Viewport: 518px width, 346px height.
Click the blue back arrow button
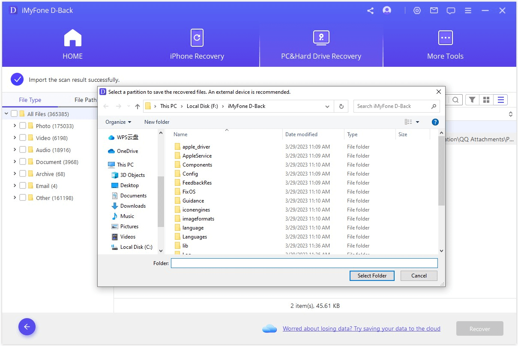click(27, 327)
